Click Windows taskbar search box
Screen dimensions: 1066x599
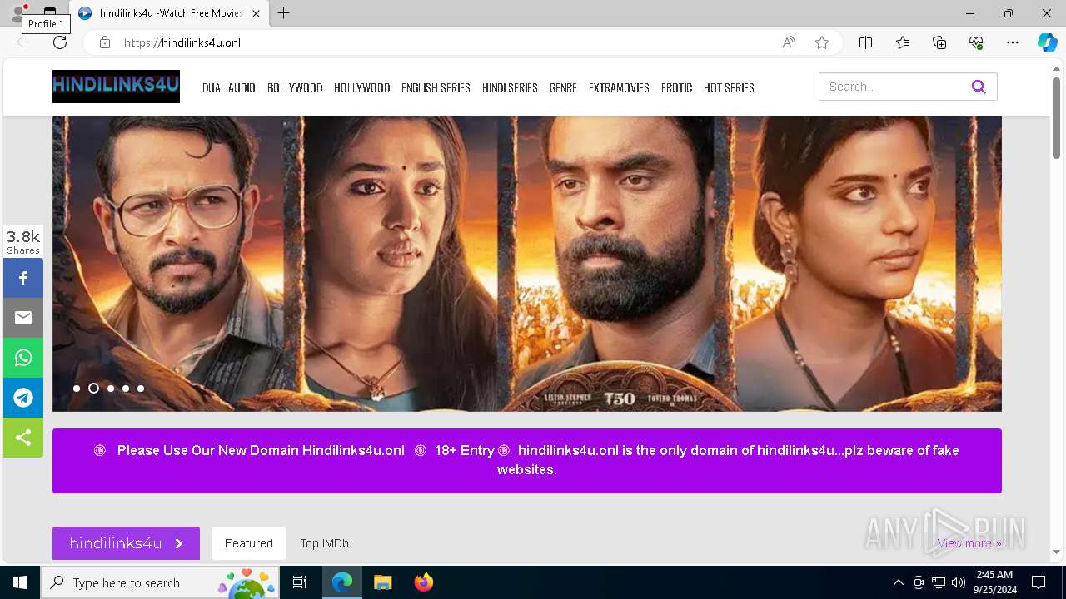(x=160, y=582)
